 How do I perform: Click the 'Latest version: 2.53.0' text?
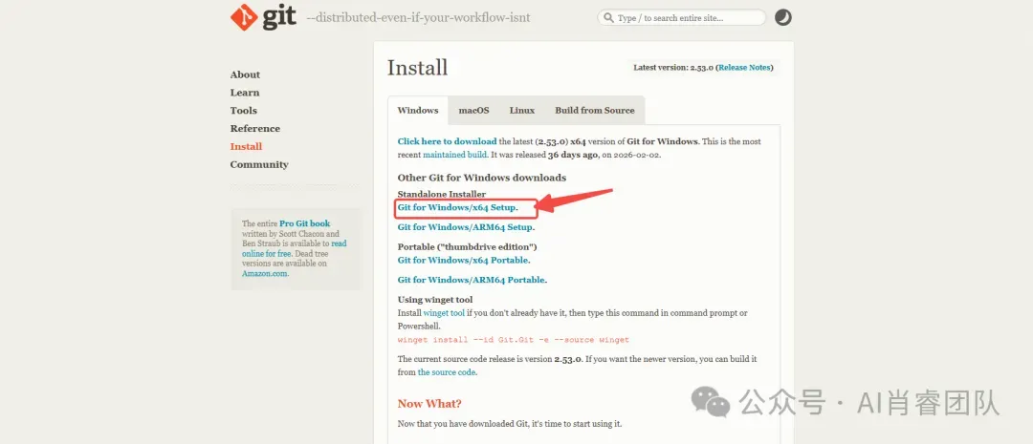pos(673,68)
